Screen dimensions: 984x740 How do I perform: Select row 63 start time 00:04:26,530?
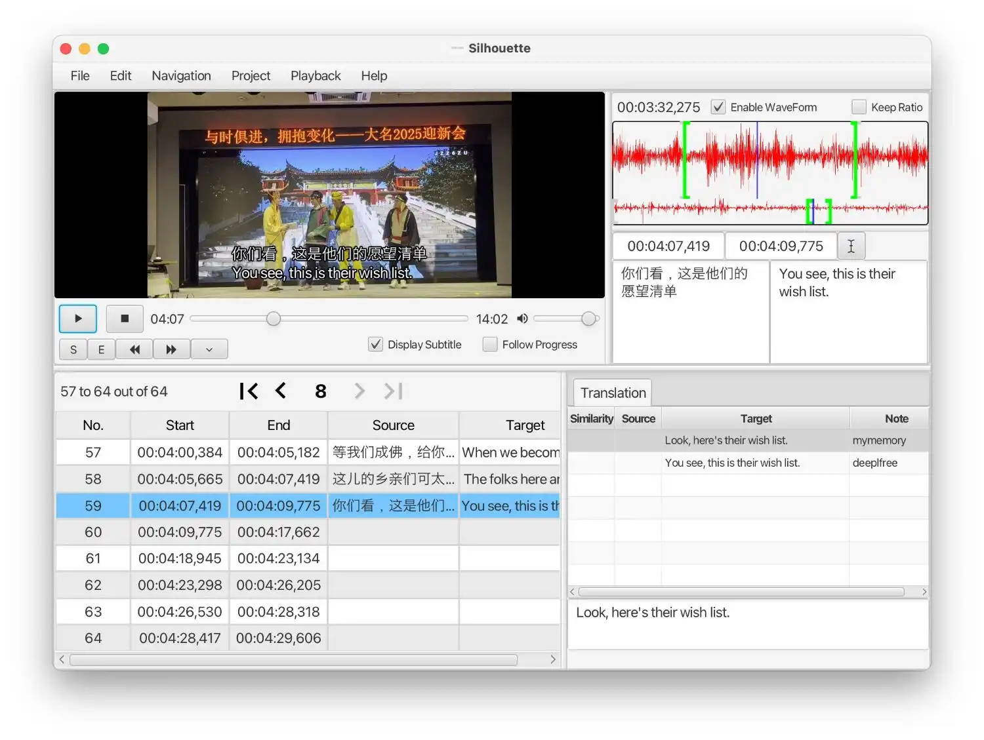click(x=180, y=612)
